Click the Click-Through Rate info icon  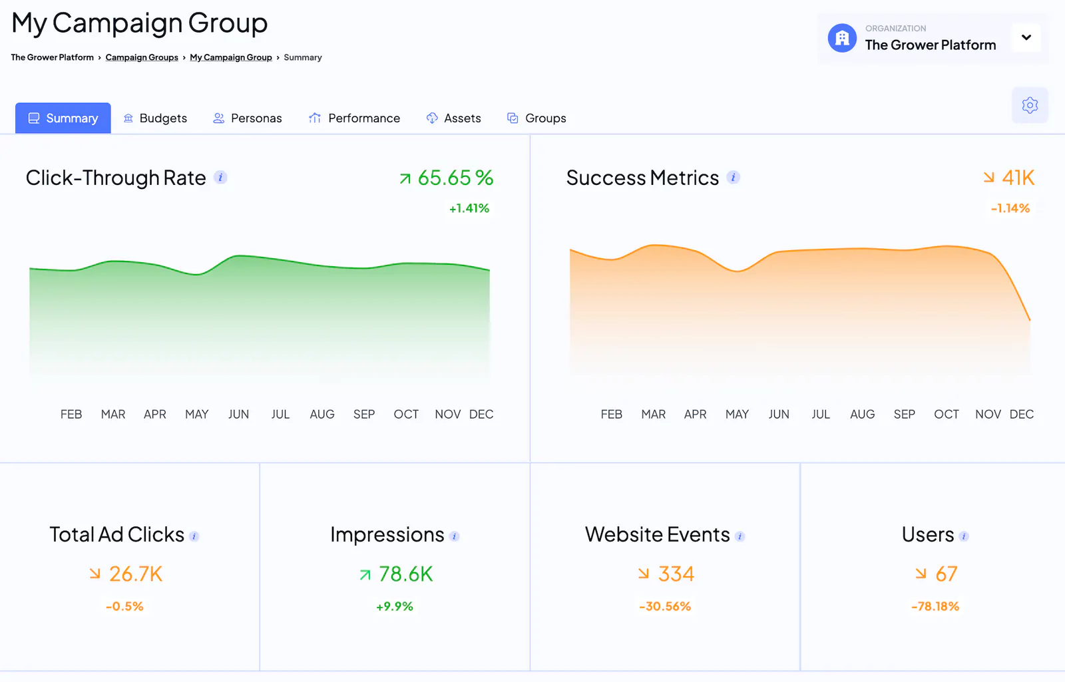[220, 178]
